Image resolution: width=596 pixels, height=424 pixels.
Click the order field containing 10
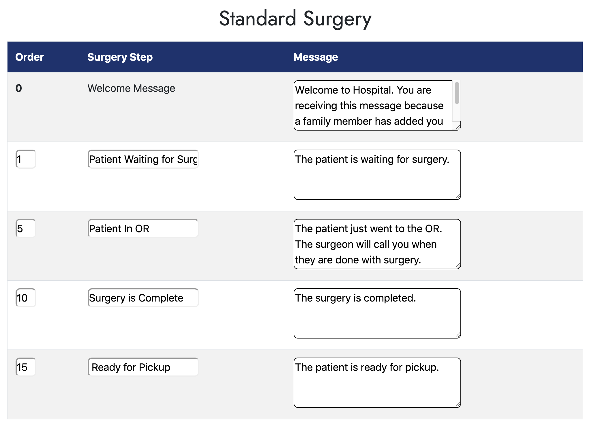tap(26, 298)
